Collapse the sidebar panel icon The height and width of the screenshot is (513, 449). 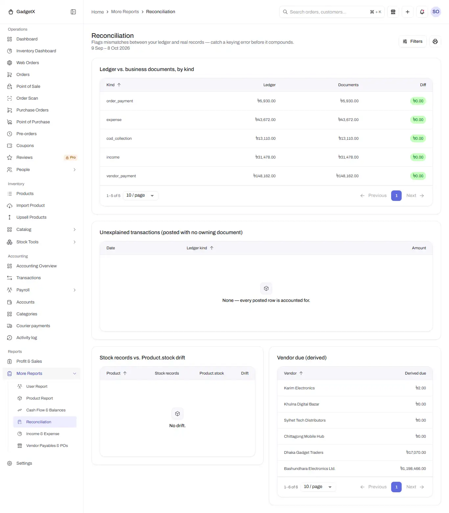pos(73,12)
